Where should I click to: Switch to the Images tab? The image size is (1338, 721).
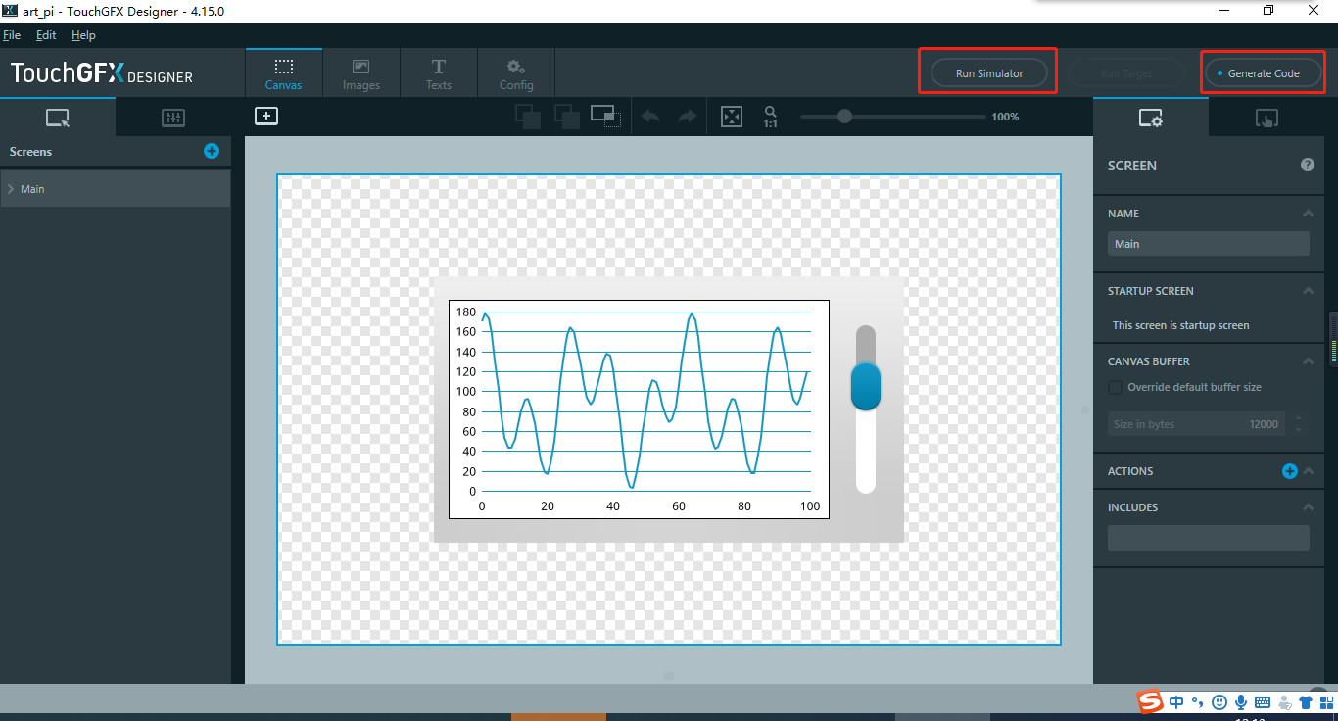(360, 73)
